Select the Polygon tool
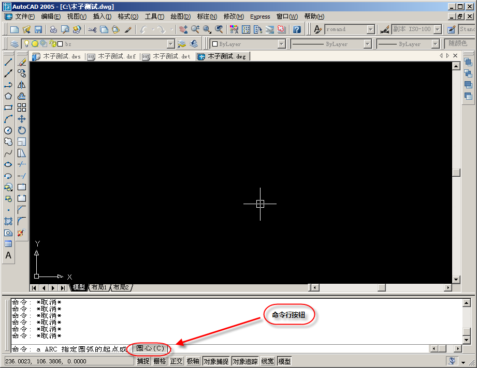477x368 pixels. 8,96
